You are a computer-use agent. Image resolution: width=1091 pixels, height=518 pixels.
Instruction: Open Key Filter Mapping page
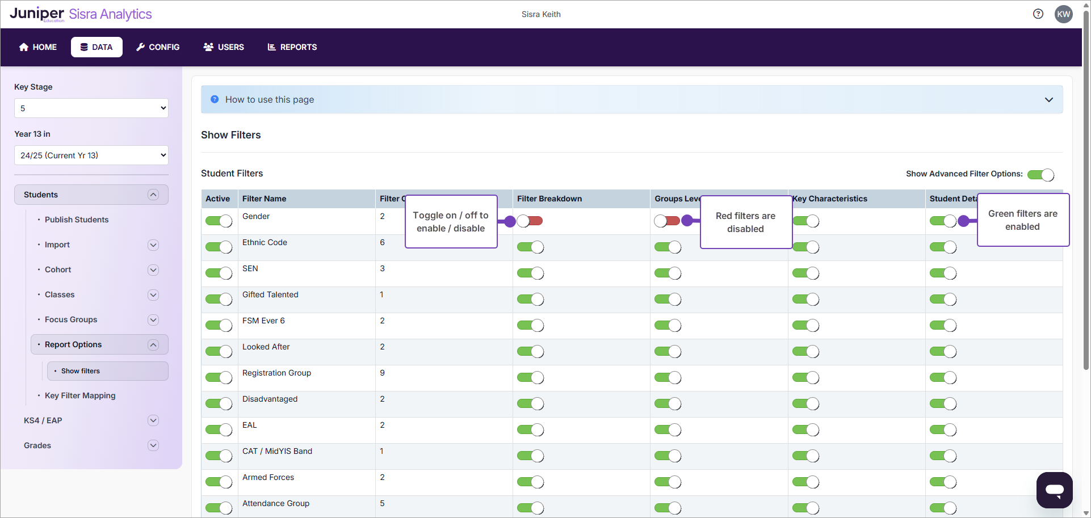click(80, 395)
